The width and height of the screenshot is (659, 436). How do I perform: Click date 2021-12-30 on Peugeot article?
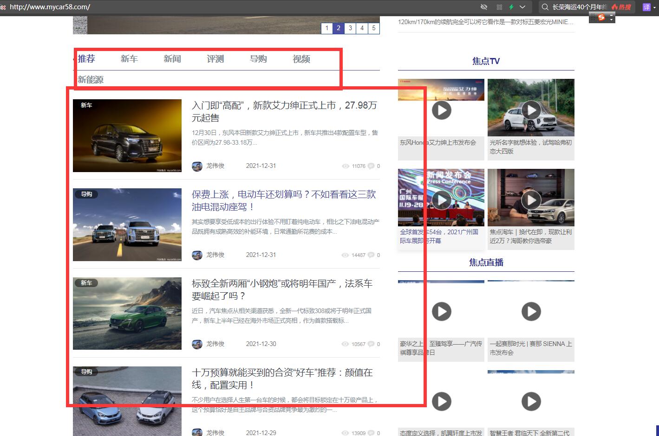coord(261,344)
